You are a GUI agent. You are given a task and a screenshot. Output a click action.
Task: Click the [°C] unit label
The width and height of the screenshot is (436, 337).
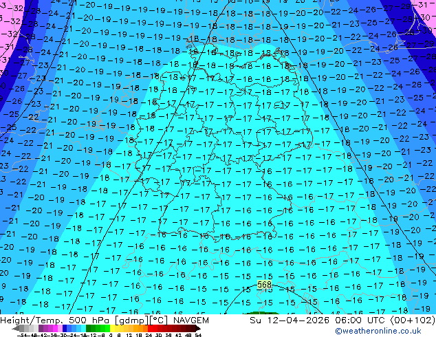click(x=159, y=320)
